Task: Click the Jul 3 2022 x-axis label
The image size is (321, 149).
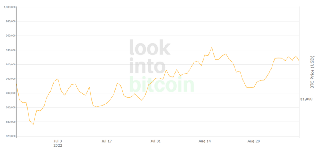Action: click(57, 143)
